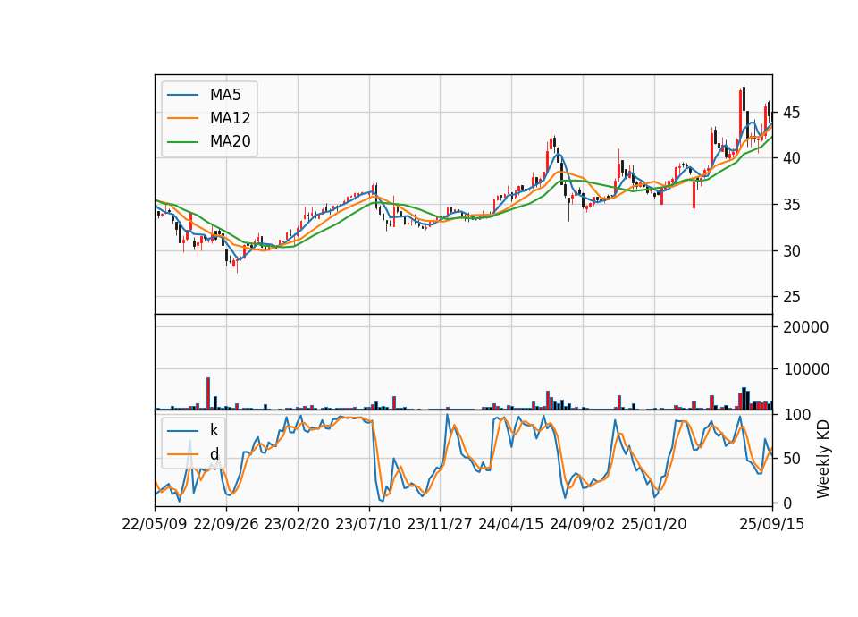Click the 23/11/27 date tick label
Viewport: 858px width, 617px height.
tap(440, 524)
